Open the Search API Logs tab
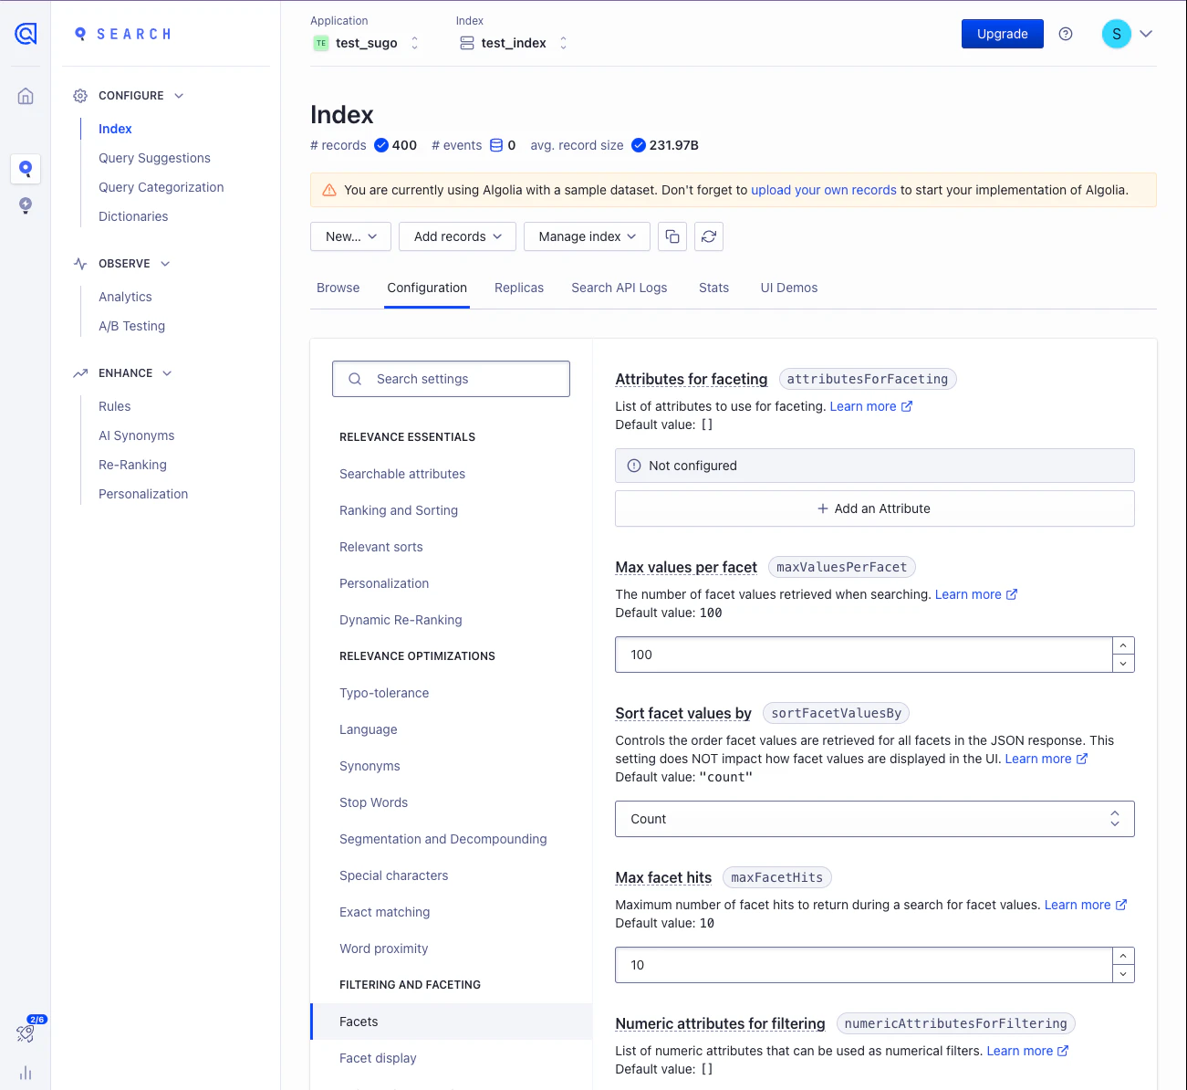The image size is (1187, 1090). 620,288
